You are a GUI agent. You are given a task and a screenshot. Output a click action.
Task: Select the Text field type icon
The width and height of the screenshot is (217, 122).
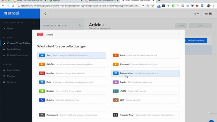(x=42, y=55)
